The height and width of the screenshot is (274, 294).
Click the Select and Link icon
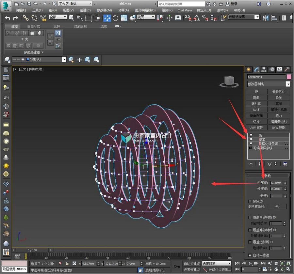tap(26, 18)
